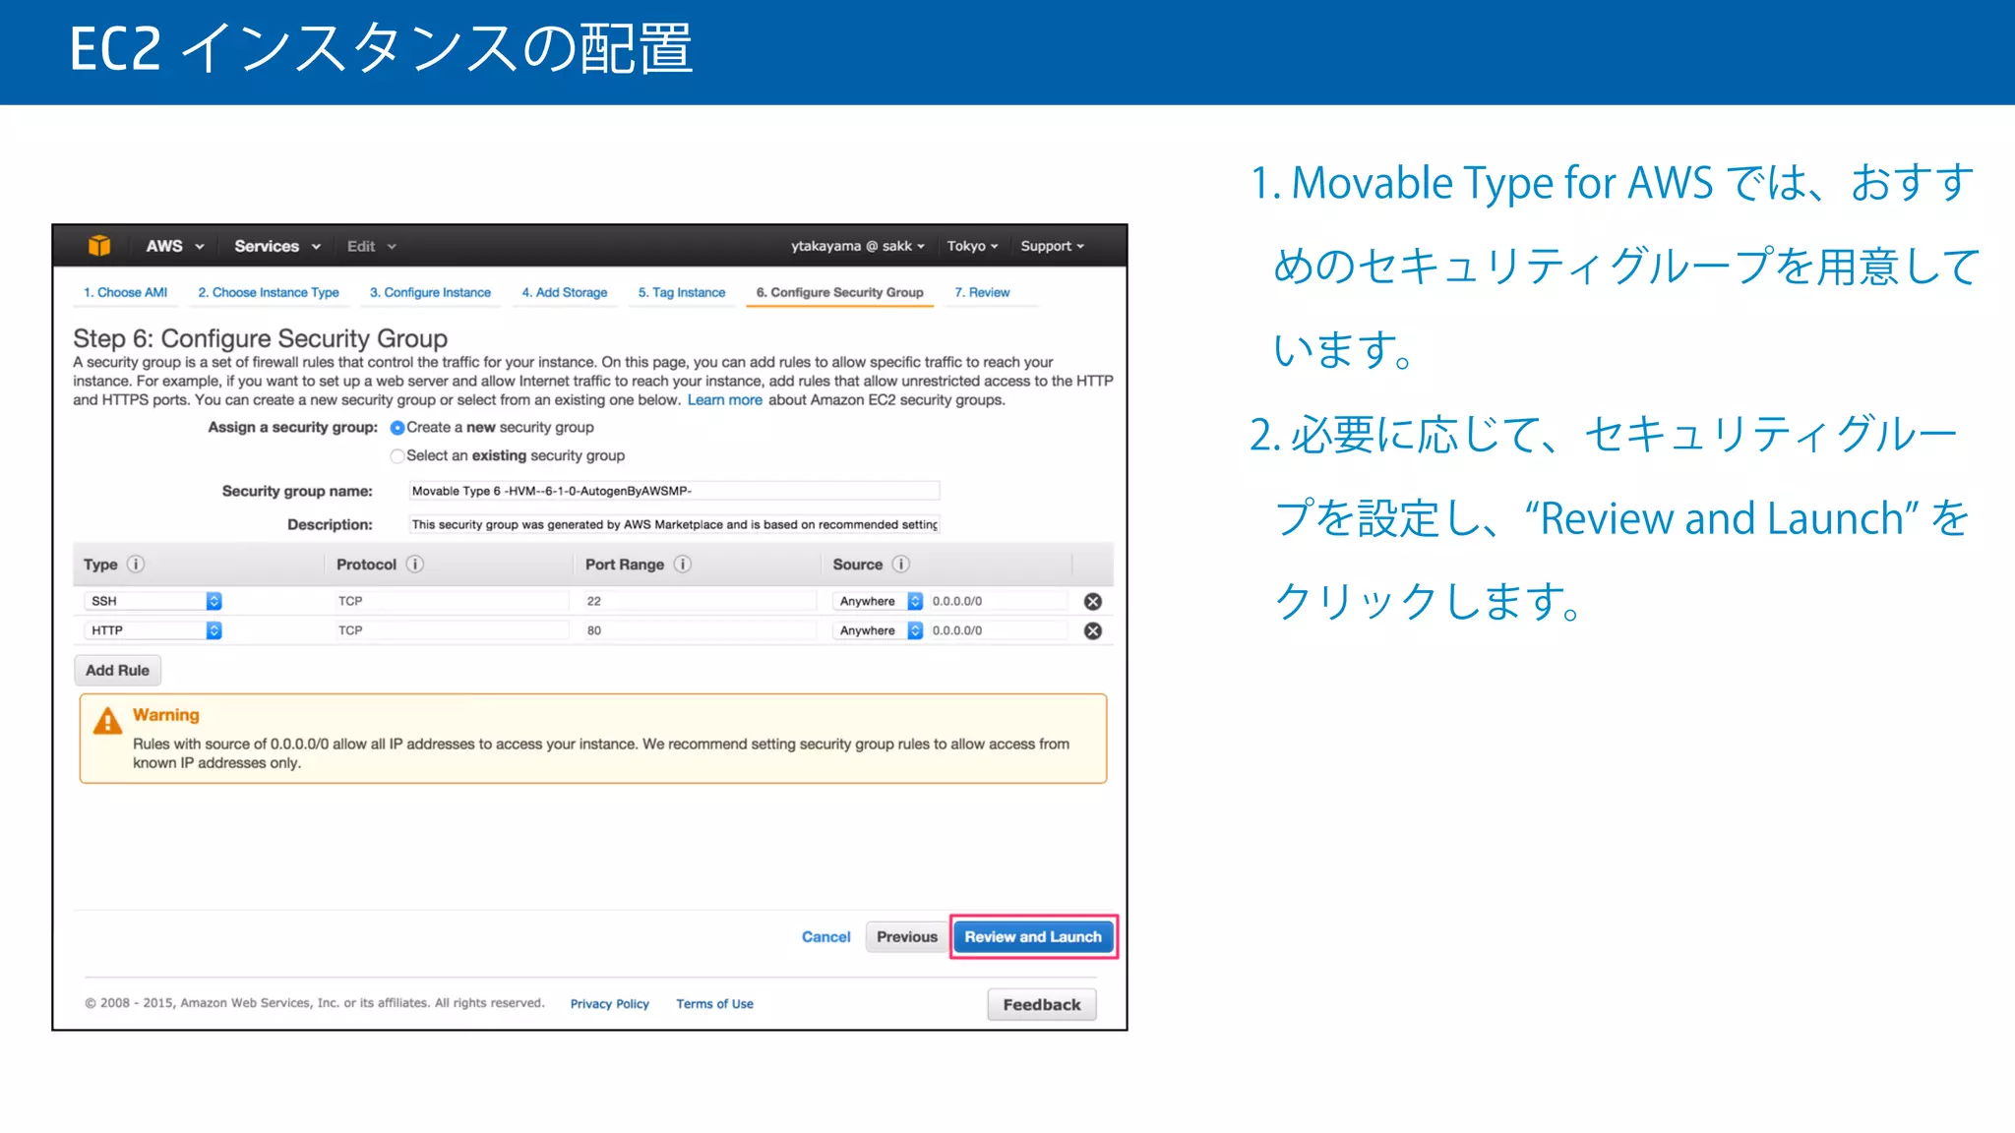The height and width of the screenshot is (1133, 2015).
Task: Open Anywhere source dropdown for HTTP rule
Action: [x=878, y=630]
